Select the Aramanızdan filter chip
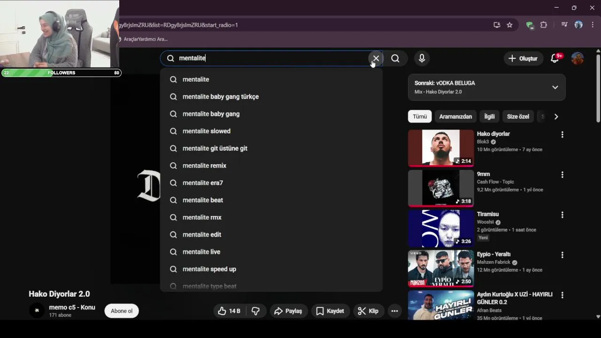 click(x=455, y=116)
